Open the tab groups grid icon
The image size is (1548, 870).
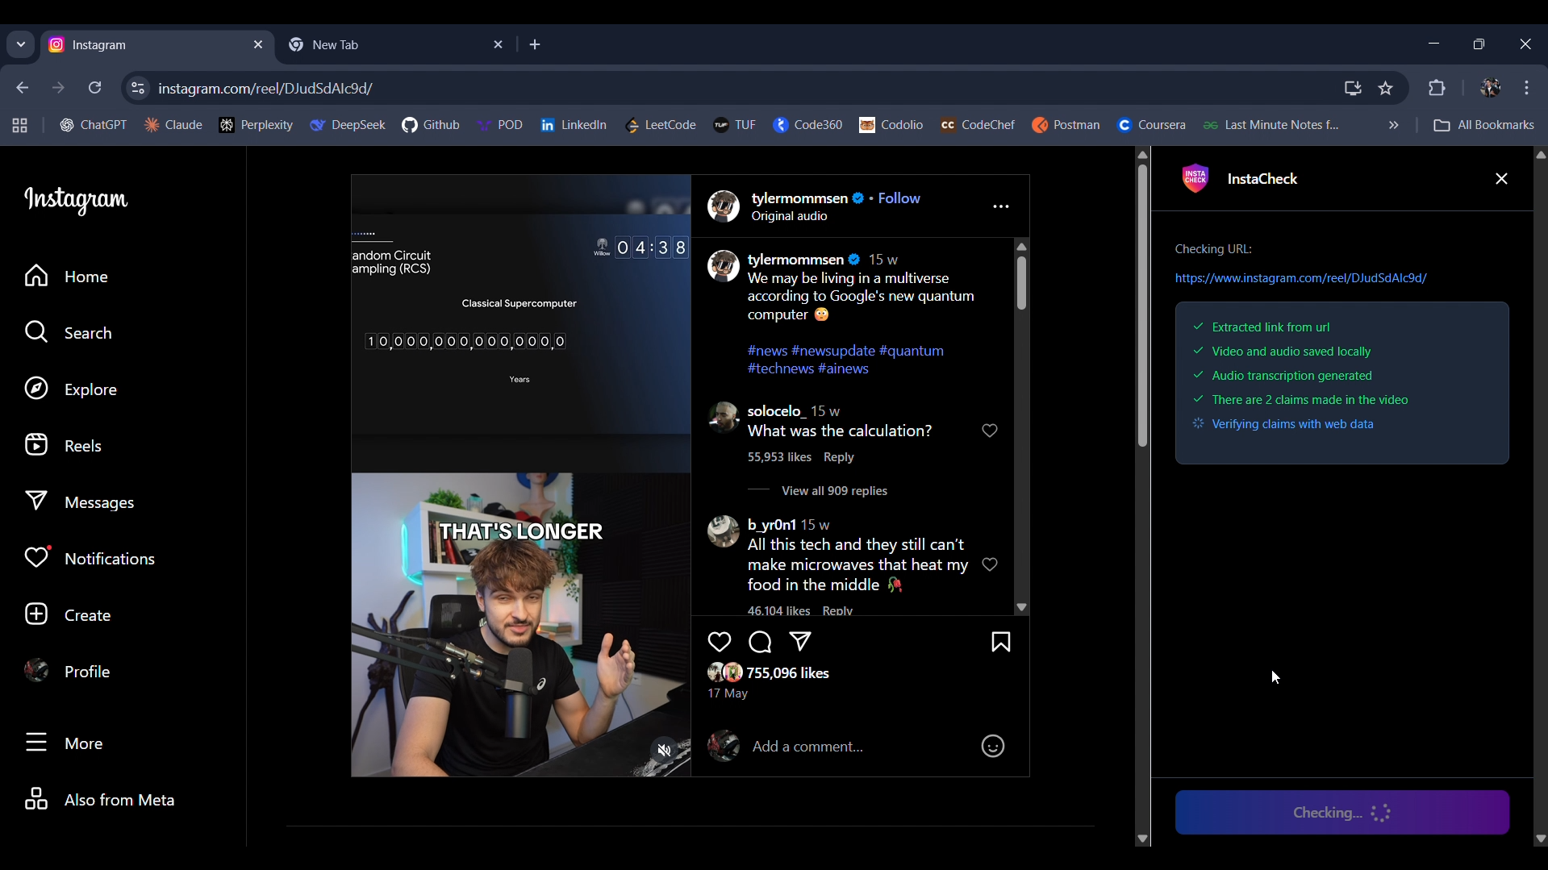(x=19, y=125)
